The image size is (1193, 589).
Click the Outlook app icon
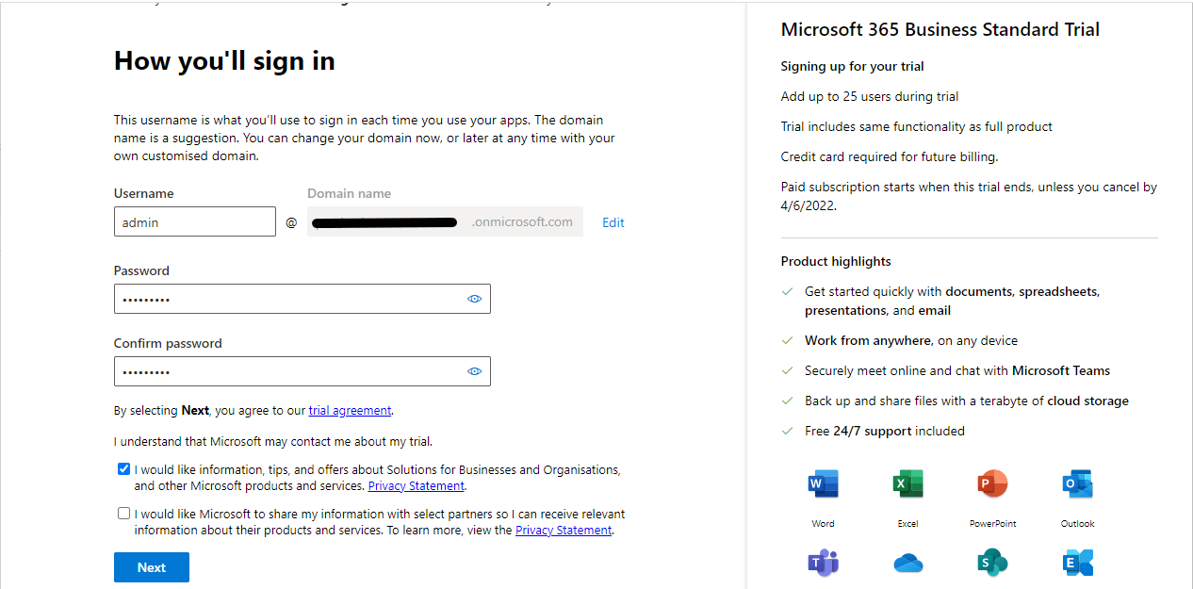[1077, 484]
